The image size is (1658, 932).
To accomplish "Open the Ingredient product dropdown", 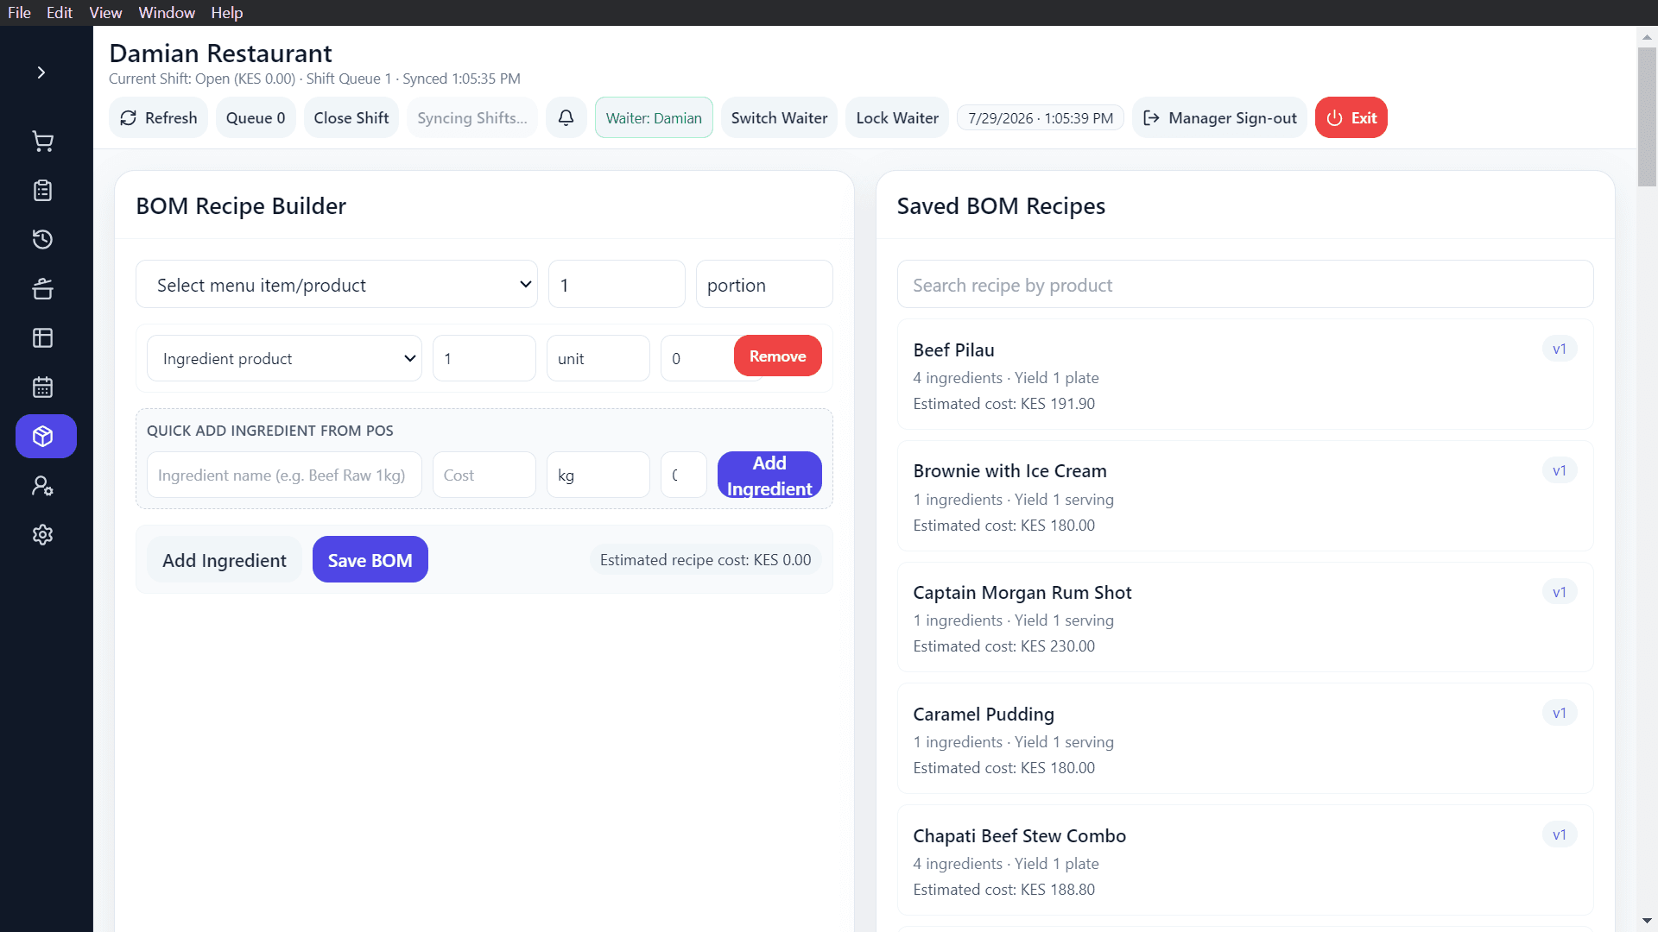I will tap(284, 358).
